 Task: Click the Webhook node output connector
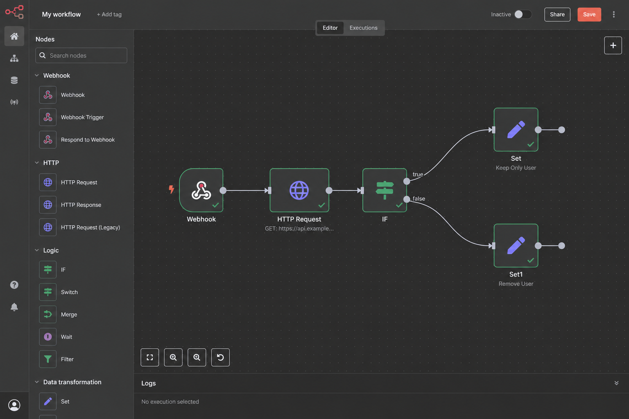tap(223, 190)
